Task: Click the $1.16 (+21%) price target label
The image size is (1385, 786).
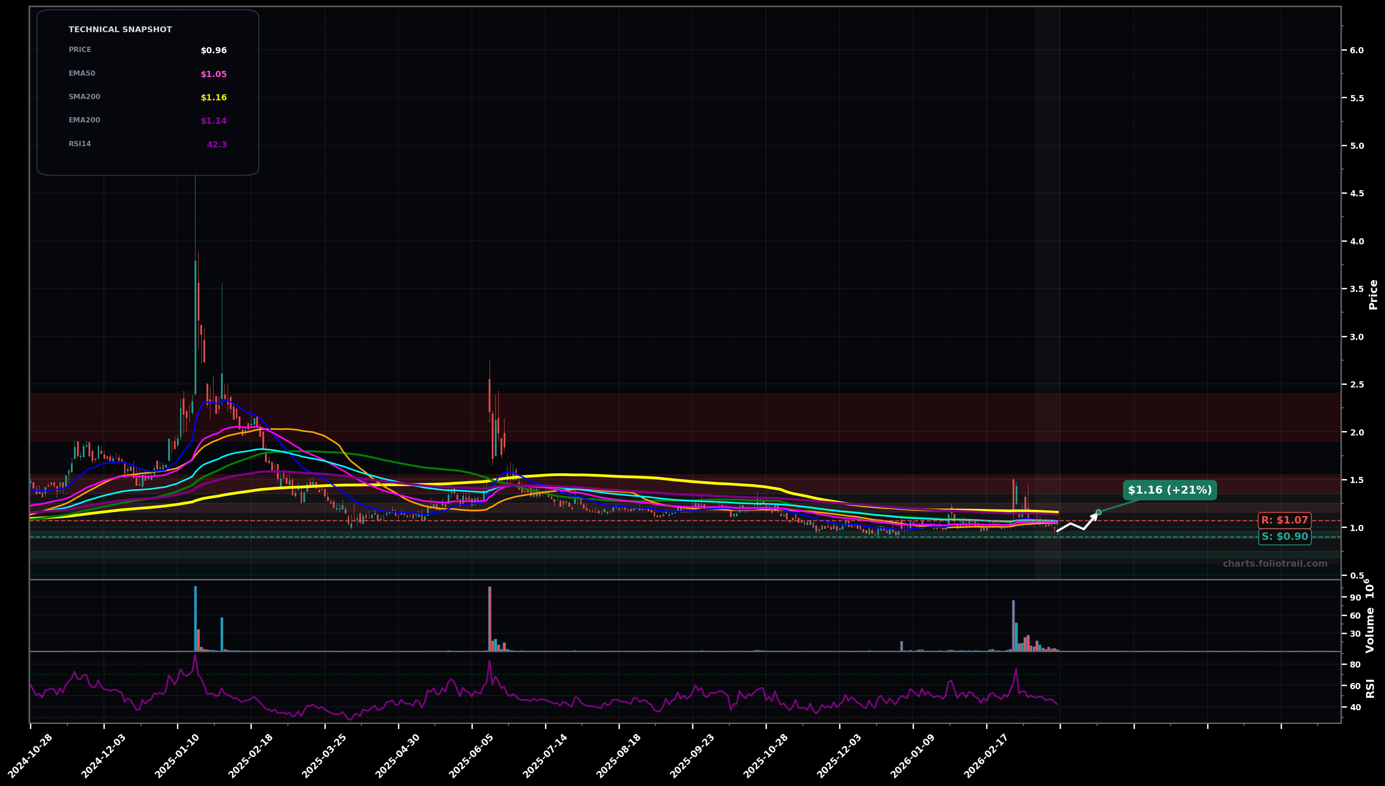Action: click(x=1169, y=490)
